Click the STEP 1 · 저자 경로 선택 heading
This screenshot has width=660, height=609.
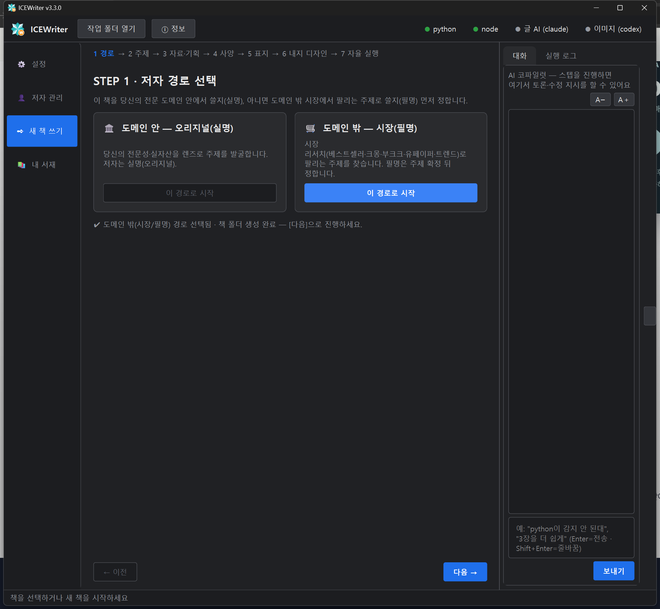click(x=155, y=81)
